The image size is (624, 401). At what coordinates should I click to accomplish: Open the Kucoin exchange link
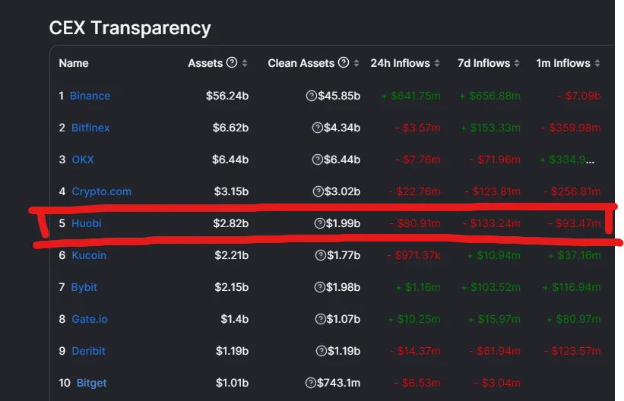click(89, 255)
